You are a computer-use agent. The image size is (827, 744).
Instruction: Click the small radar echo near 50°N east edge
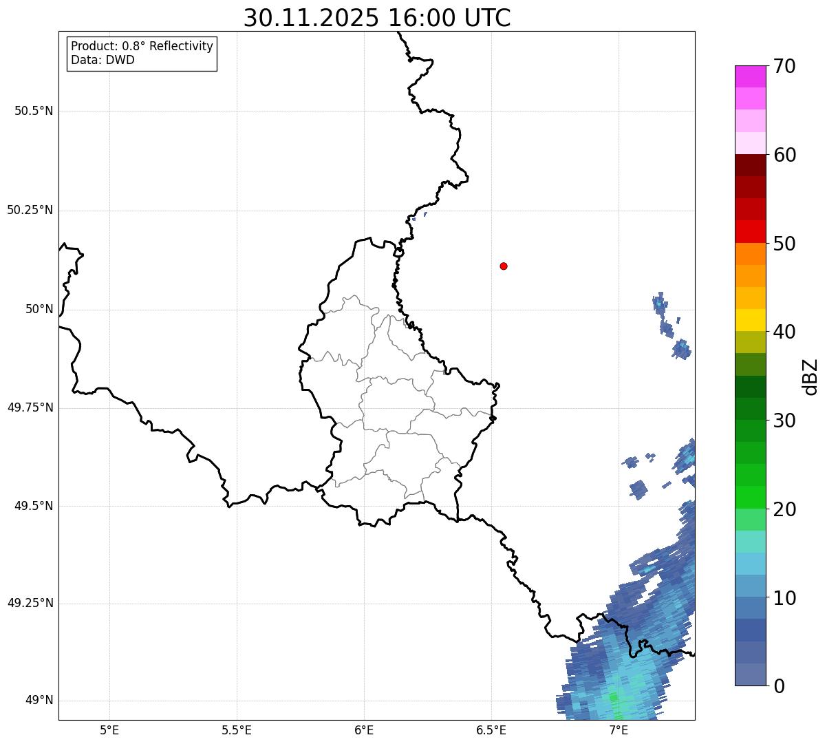tap(659, 304)
